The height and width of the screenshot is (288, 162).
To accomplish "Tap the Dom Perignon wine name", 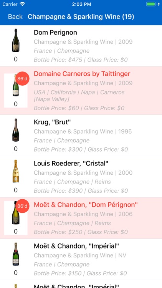I will click(55, 33).
